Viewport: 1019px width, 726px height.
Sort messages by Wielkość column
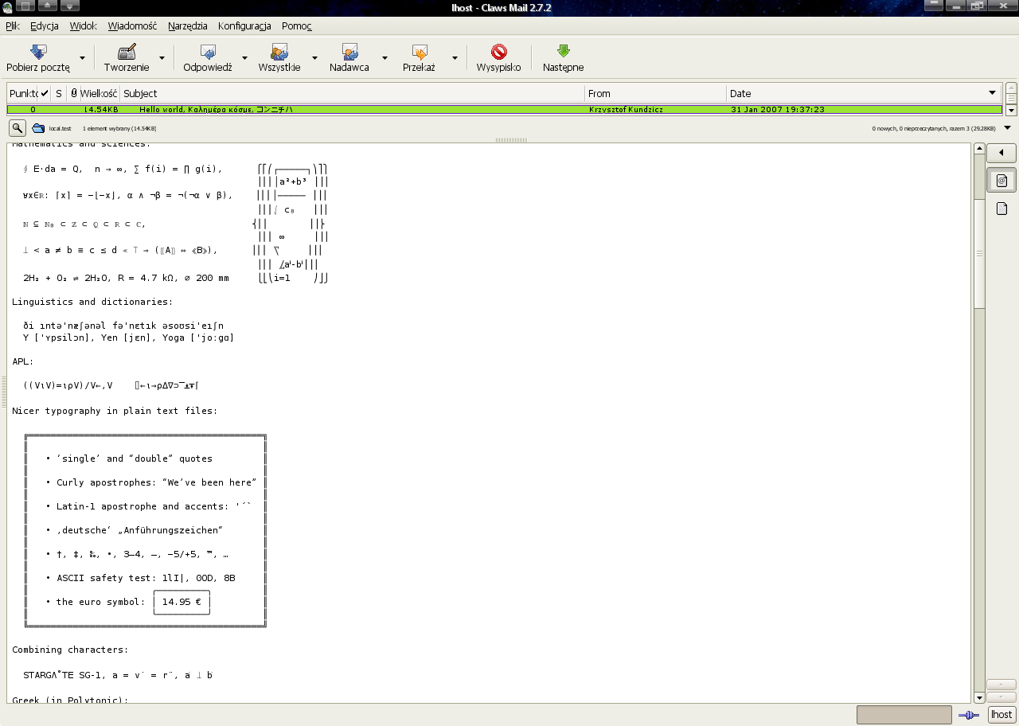click(x=99, y=93)
